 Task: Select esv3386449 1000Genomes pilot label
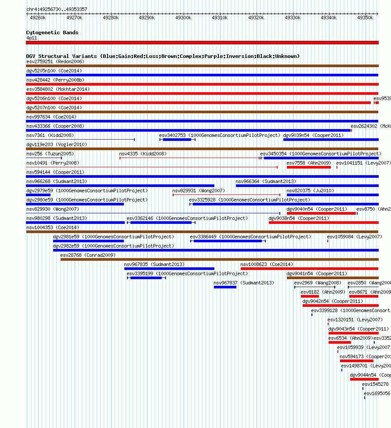coord(250,237)
